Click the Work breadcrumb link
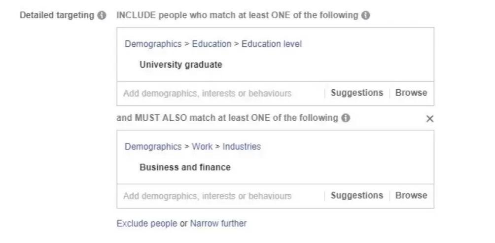495x243 pixels. point(202,146)
